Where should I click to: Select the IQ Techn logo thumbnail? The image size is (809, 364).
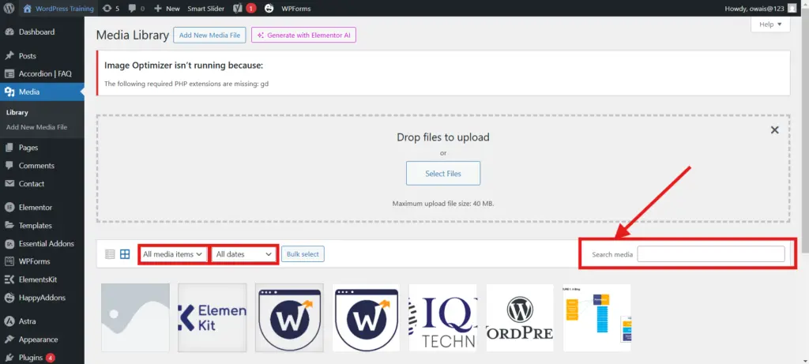coord(442,317)
